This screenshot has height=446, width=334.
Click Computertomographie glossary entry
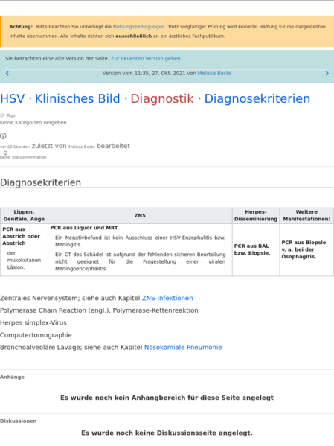(36, 335)
